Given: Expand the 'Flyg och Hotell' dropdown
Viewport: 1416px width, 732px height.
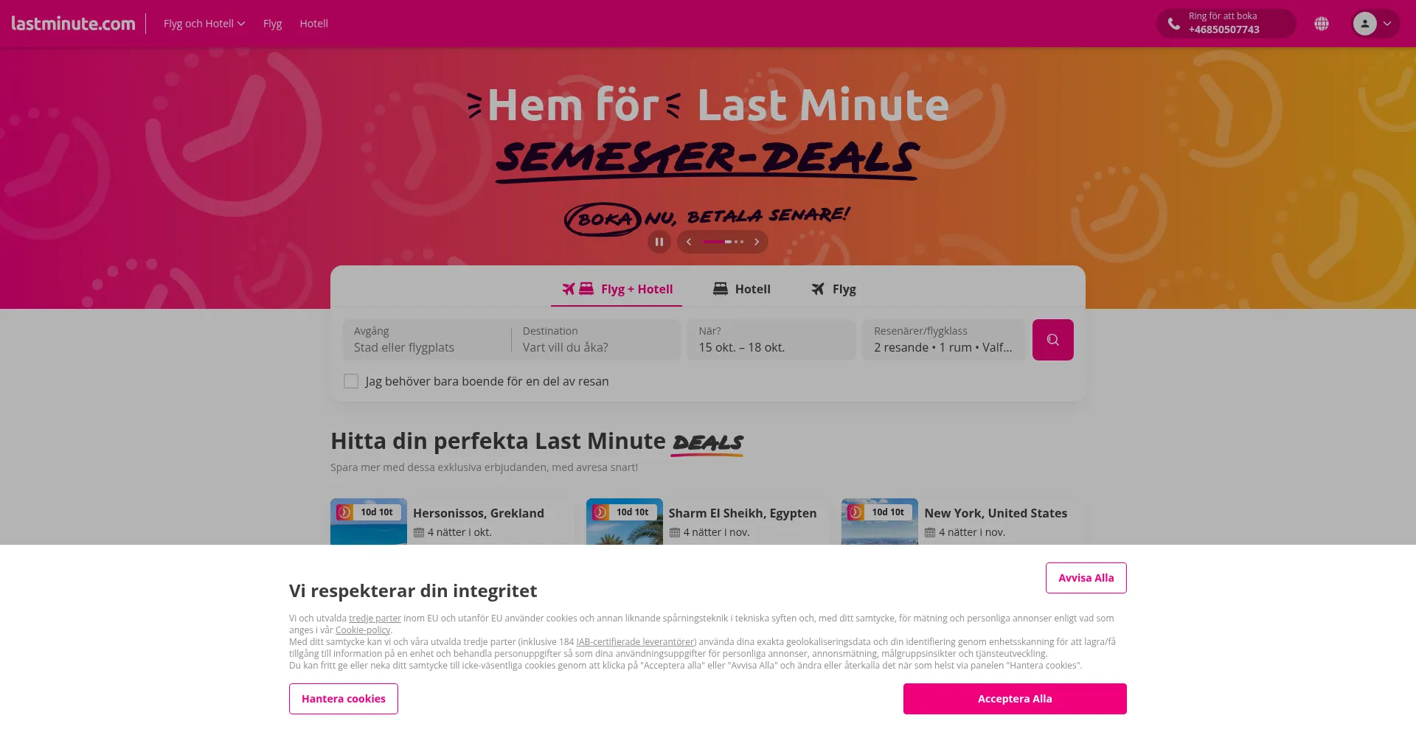Looking at the screenshot, I should pyautogui.click(x=204, y=24).
